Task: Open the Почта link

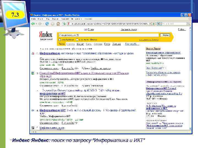Action: coord(90,29)
